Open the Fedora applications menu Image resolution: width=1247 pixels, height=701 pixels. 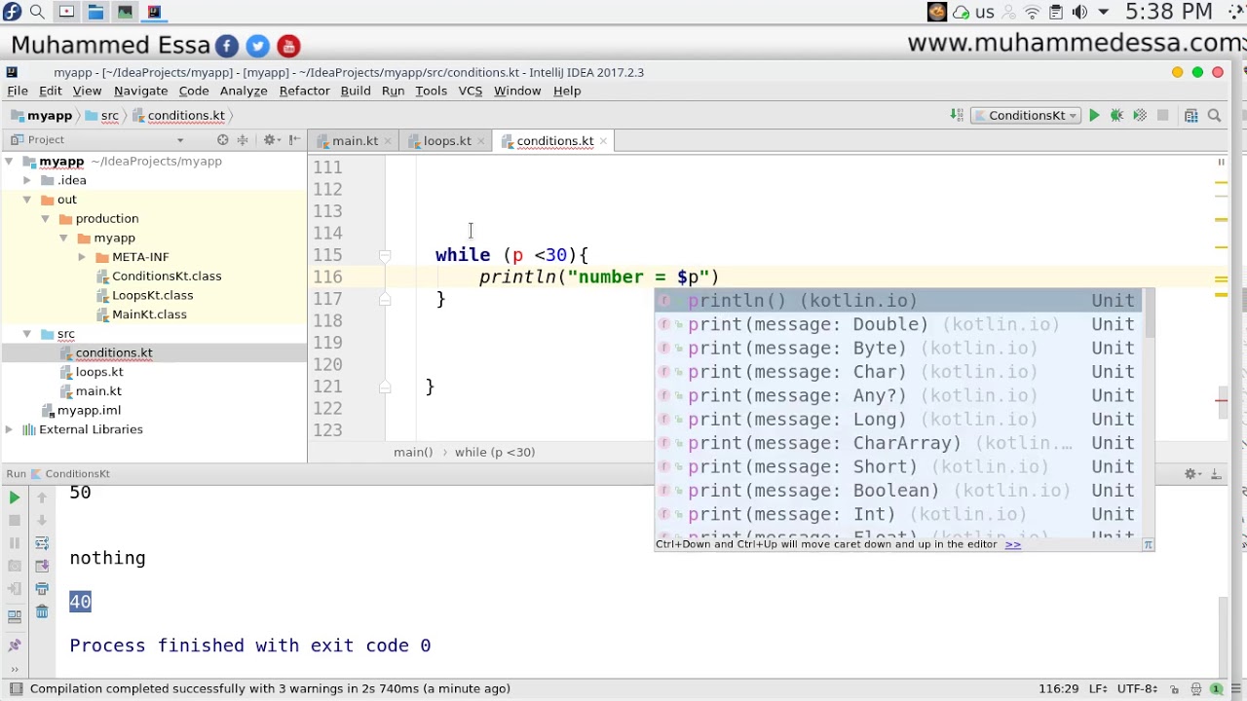tap(11, 12)
